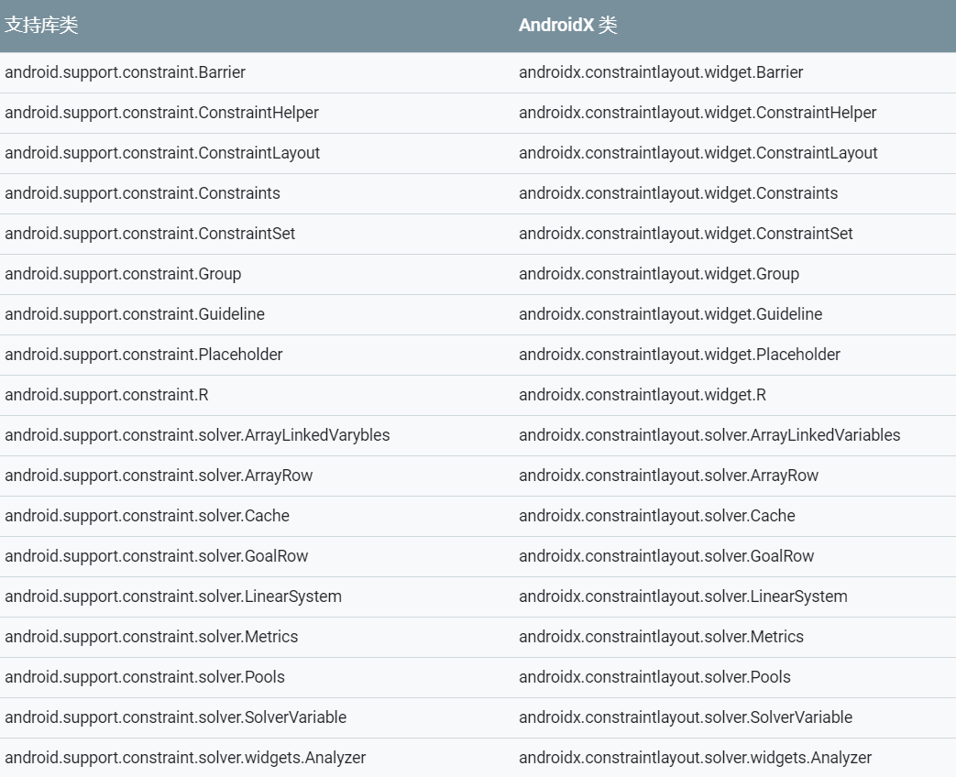956x777 pixels.
Task: Select android.support.constraint.ConstraintLayout cell
Action: pos(162,153)
